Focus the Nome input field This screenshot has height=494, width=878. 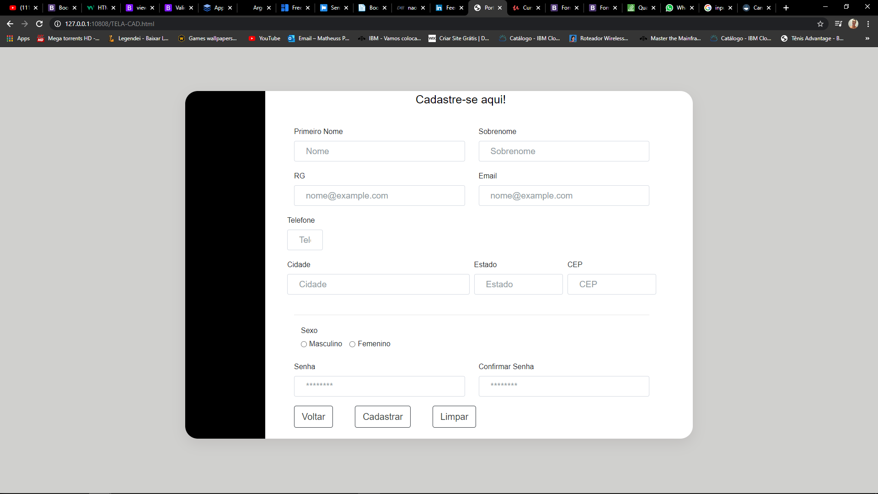coord(380,151)
